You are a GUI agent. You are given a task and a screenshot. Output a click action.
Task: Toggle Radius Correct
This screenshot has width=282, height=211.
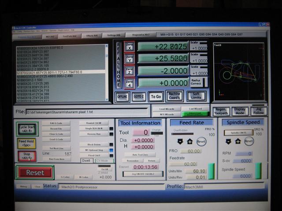point(199,82)
